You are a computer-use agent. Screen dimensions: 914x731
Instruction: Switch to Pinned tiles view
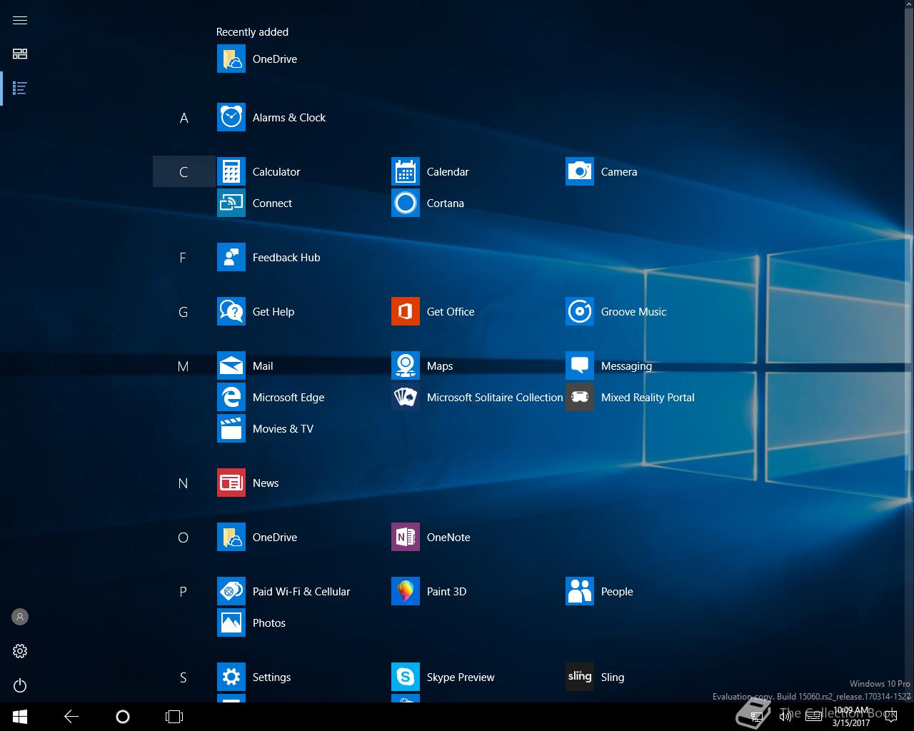pyautogui.click(x=20, y=54)
